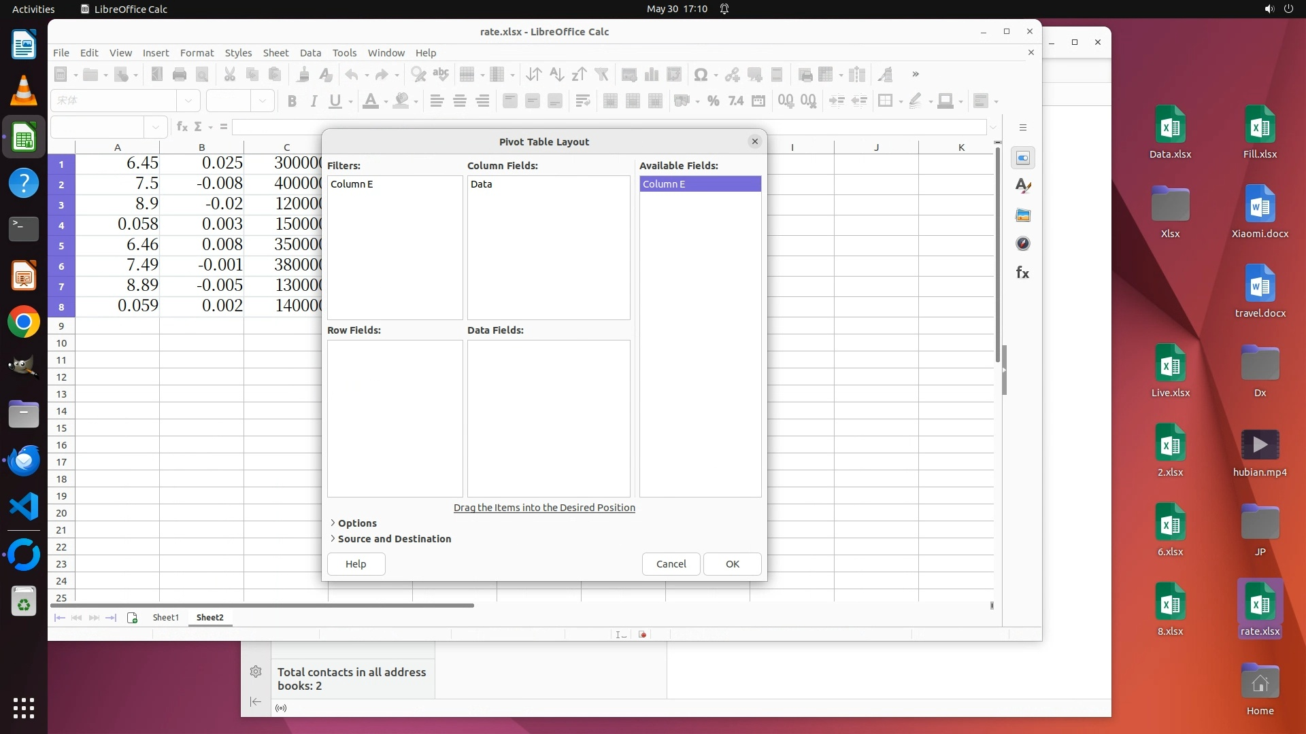Click the Bold formatting icon
Screen dimensions: 1306x734
[292, 101]
